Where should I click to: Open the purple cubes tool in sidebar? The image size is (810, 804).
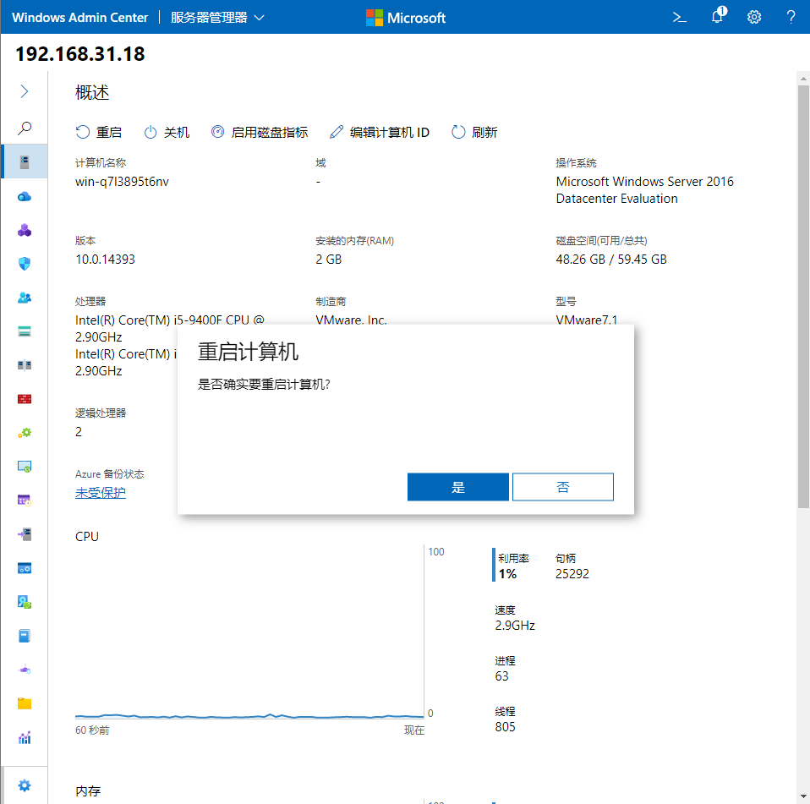click(x=25, y=230)
